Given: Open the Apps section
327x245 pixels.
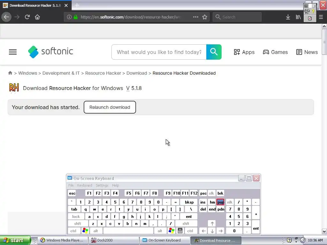Looking at the screenshot, I should pos(244,52).
